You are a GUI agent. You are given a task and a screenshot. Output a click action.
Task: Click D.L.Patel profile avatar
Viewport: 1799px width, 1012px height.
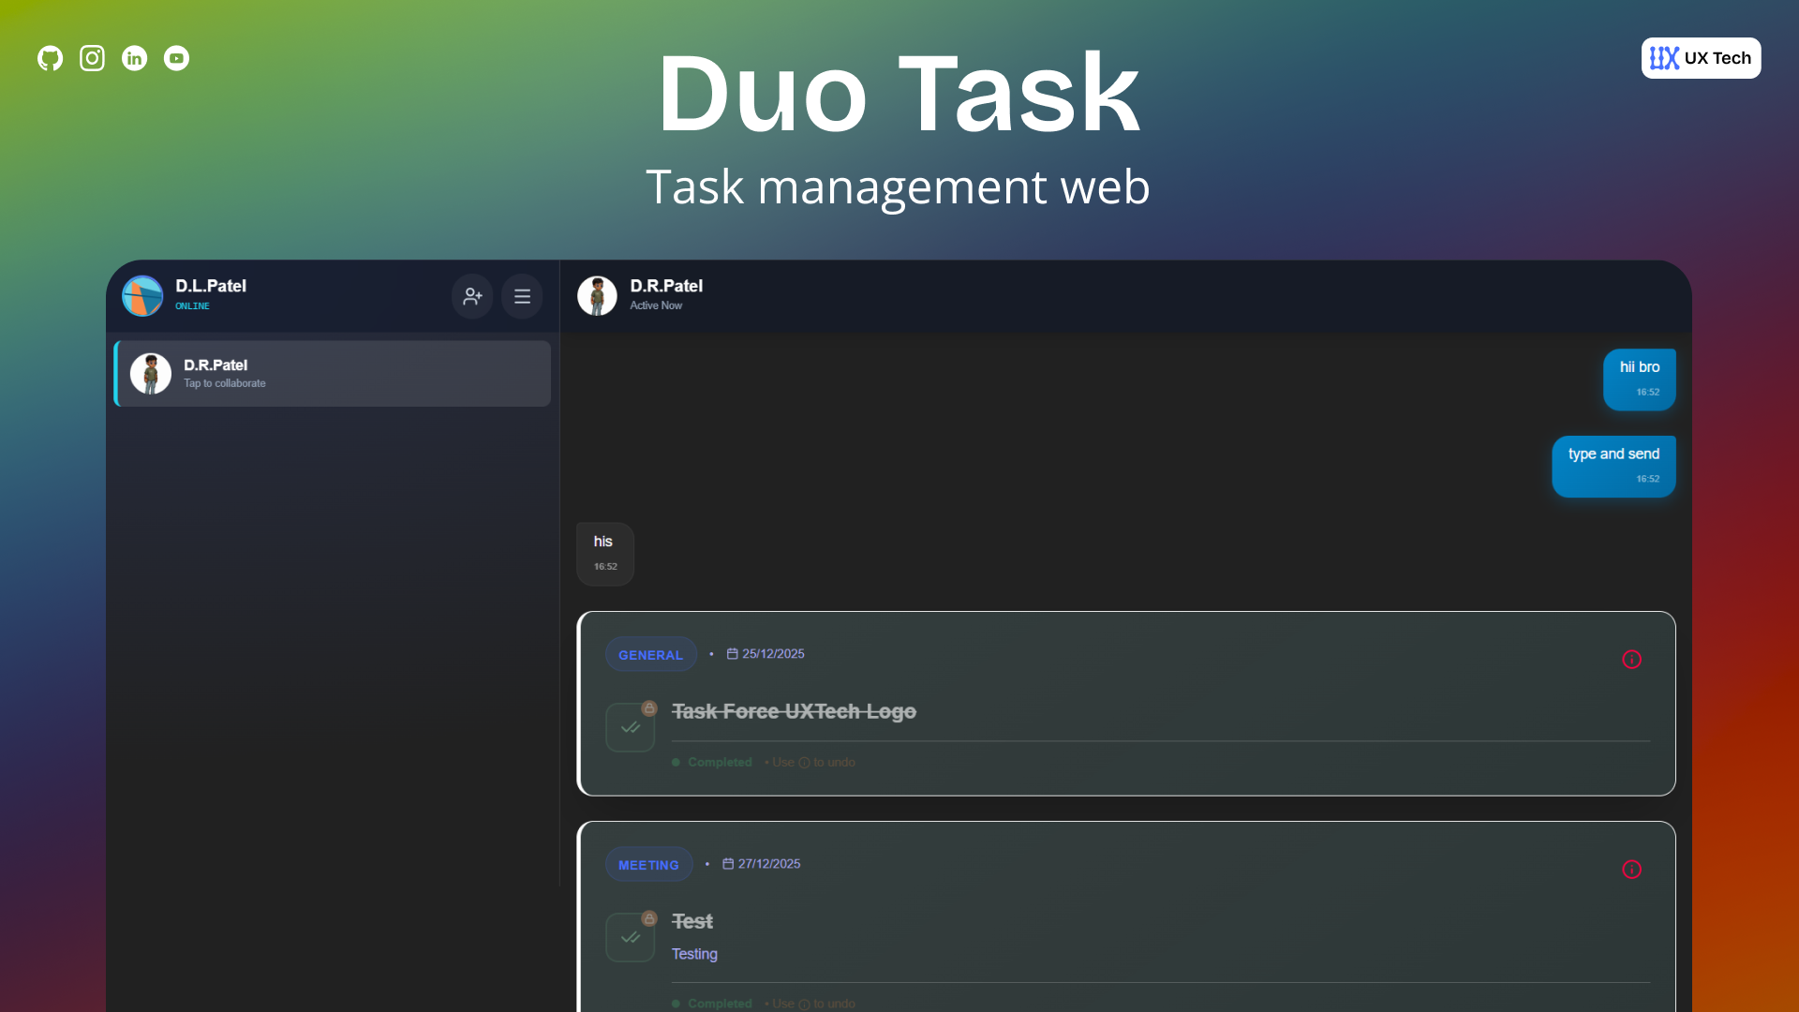(x=142, y=296)
